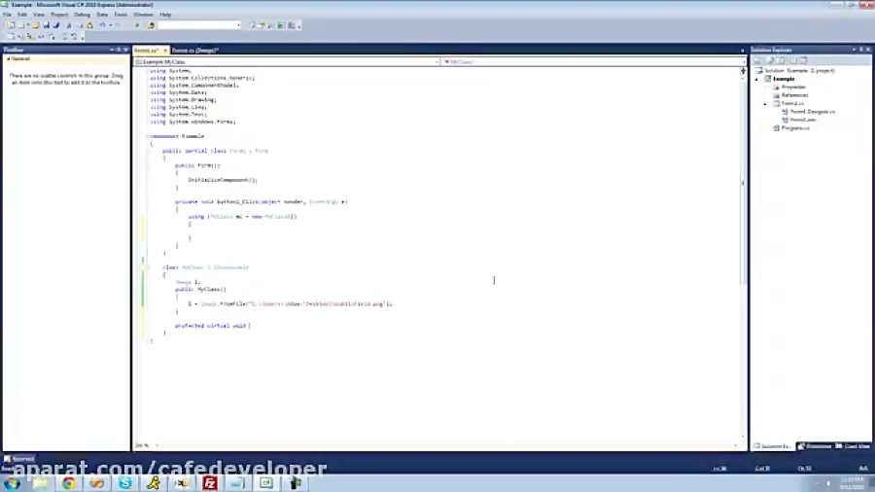Click the Paste clipboard icon
Screen dimensions: 875x492
tap(89, 25)
